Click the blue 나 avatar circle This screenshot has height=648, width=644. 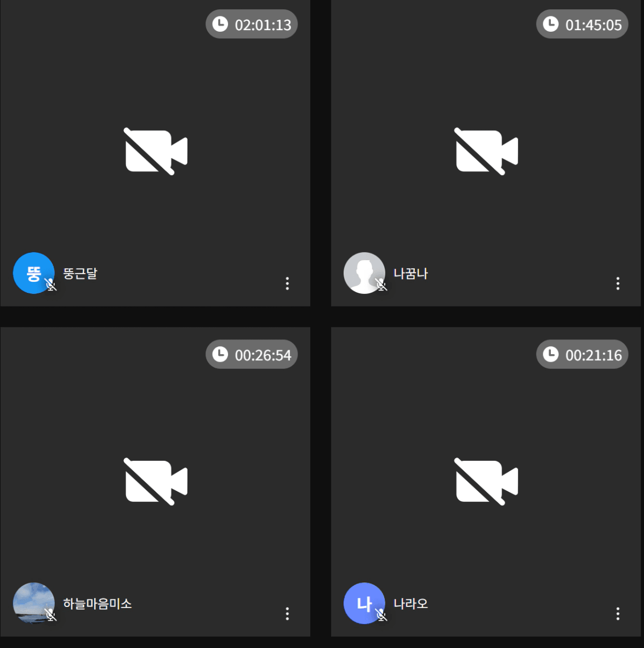(364, 603)
